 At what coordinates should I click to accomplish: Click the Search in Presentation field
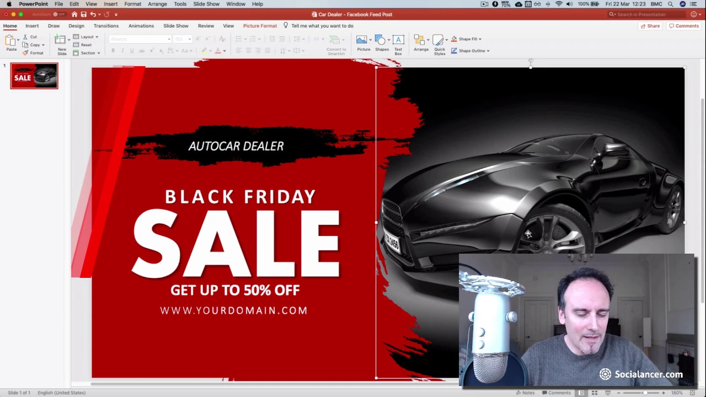645,14
